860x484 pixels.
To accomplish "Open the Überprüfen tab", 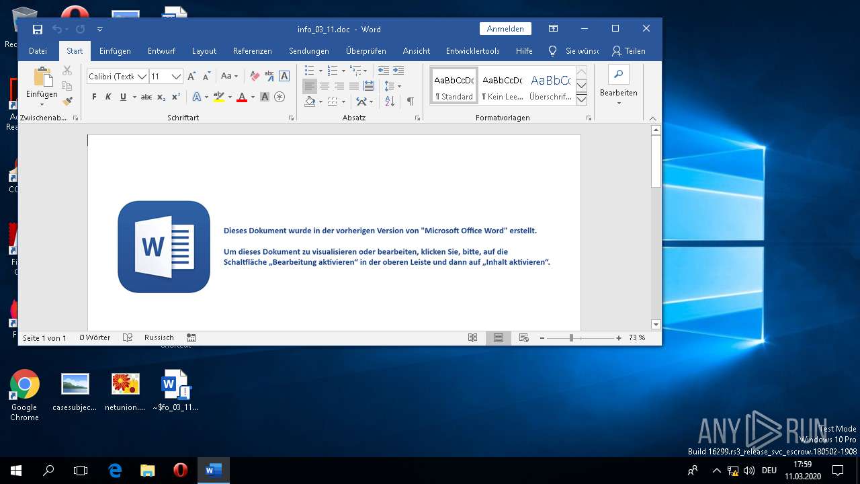I will click(365, 51).
